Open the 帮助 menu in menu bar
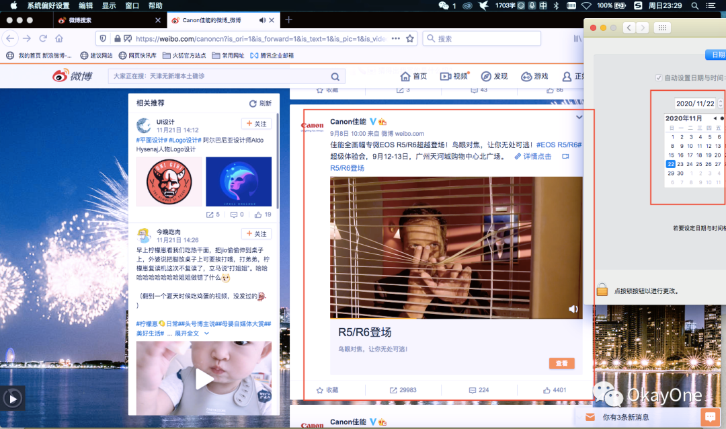Image resolution: width=726 pixels, height=429 pixels. click(x=155, y=5)
